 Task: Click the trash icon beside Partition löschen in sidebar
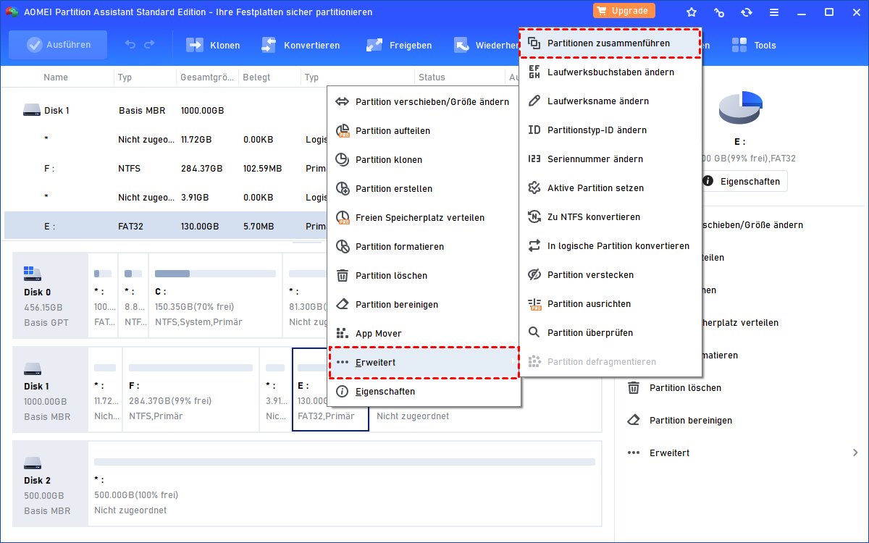(x=634, y=388)
